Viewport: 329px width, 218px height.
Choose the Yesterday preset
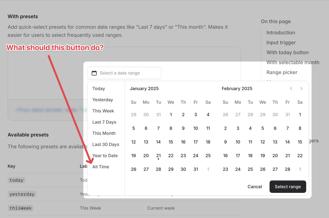pos(103,100)
